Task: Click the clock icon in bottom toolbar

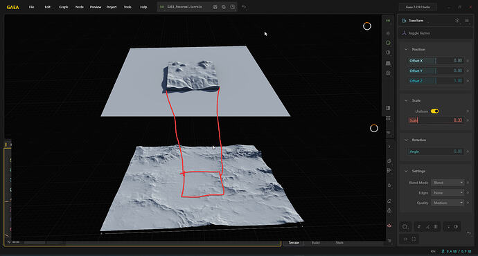Action: [456, 226]
